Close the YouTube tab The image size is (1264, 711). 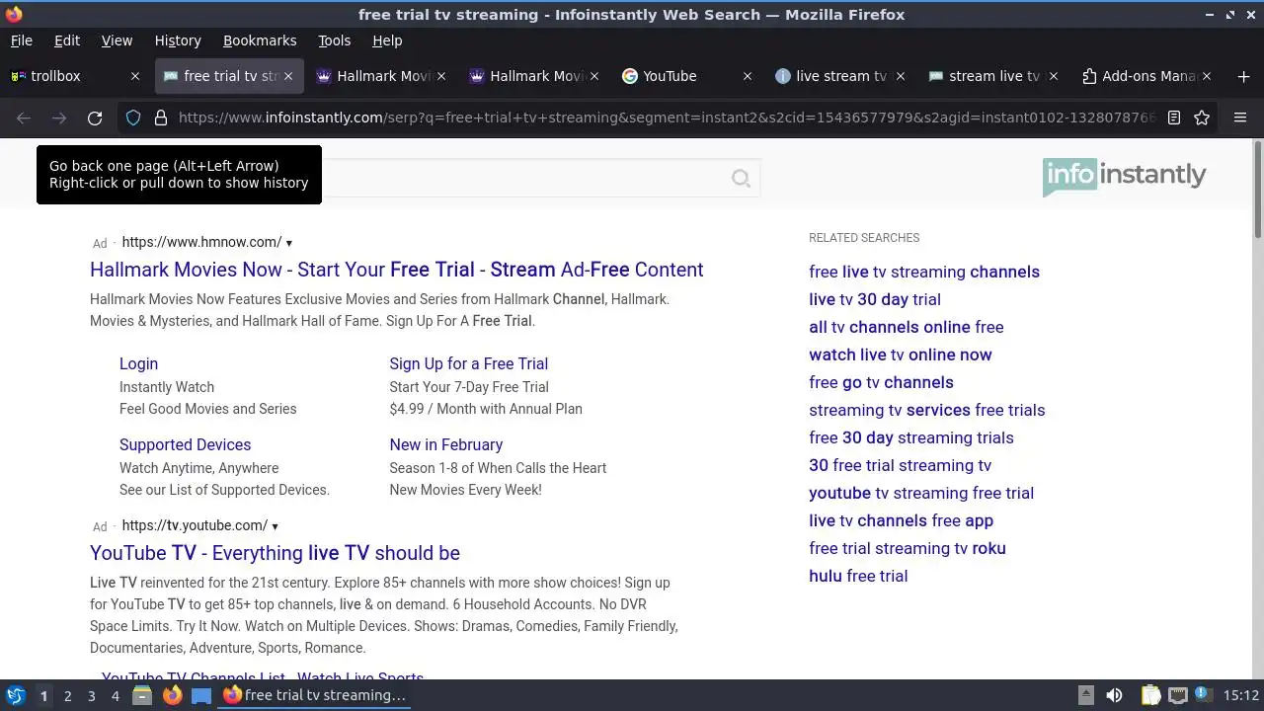coord(748,76)
